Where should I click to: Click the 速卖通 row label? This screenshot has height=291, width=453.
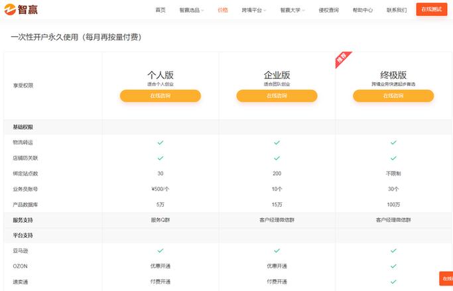point(21,282)
